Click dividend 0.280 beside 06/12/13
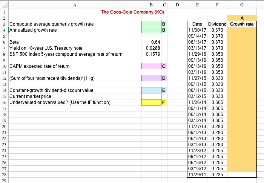This screenshot has width=264, height=183. (x=217, y=139)
